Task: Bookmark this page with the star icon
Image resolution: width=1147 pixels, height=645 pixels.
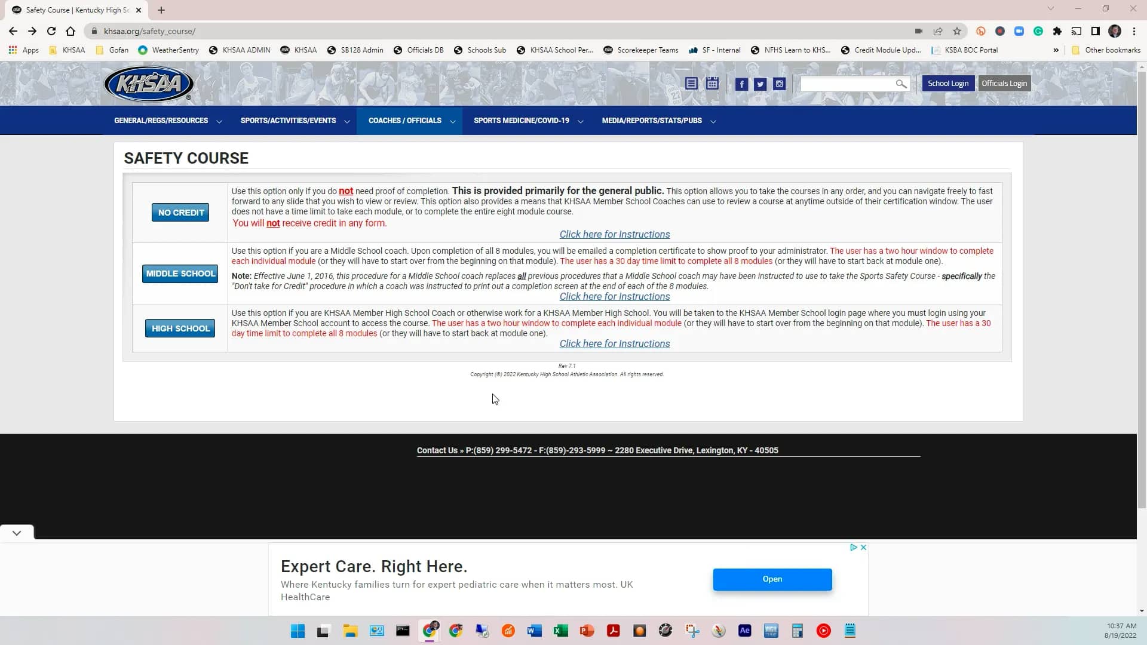Action: [x=957, y=31]
